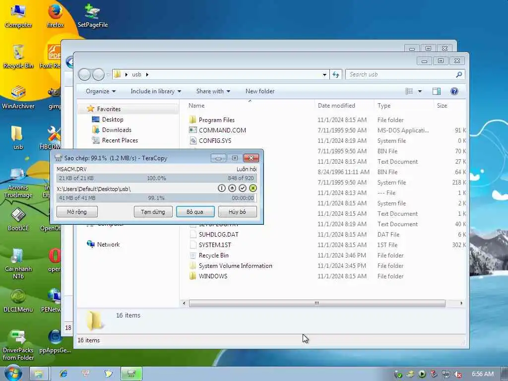Expand the view options dropdown arrow
Screen dimensions: 508x381
pos(420,91)
